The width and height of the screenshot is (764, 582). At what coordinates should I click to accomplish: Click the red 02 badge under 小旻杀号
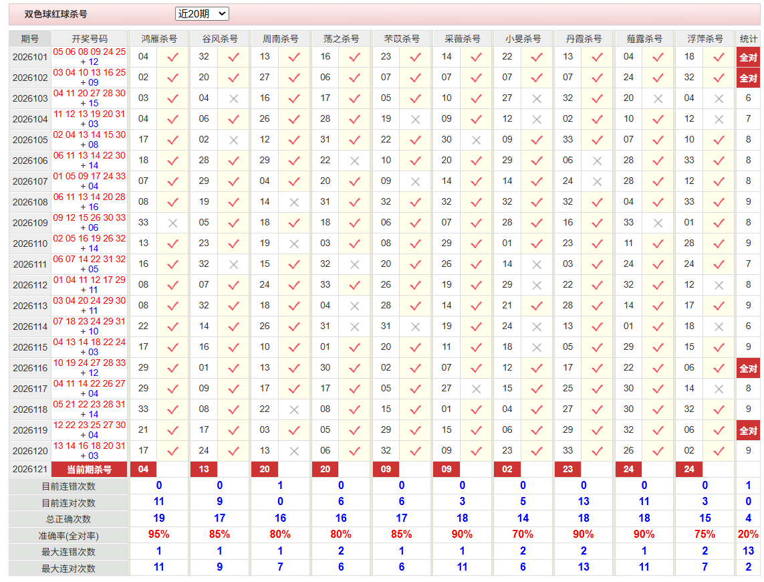(507, 470)
